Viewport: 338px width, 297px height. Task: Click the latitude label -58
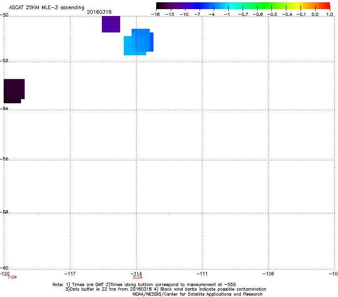tap(4, 212)
